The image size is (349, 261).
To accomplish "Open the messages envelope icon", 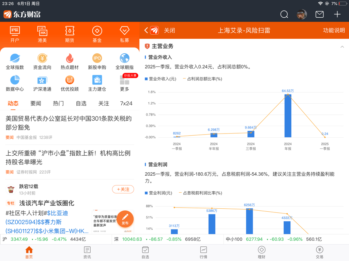I will (x=319, y=14).
